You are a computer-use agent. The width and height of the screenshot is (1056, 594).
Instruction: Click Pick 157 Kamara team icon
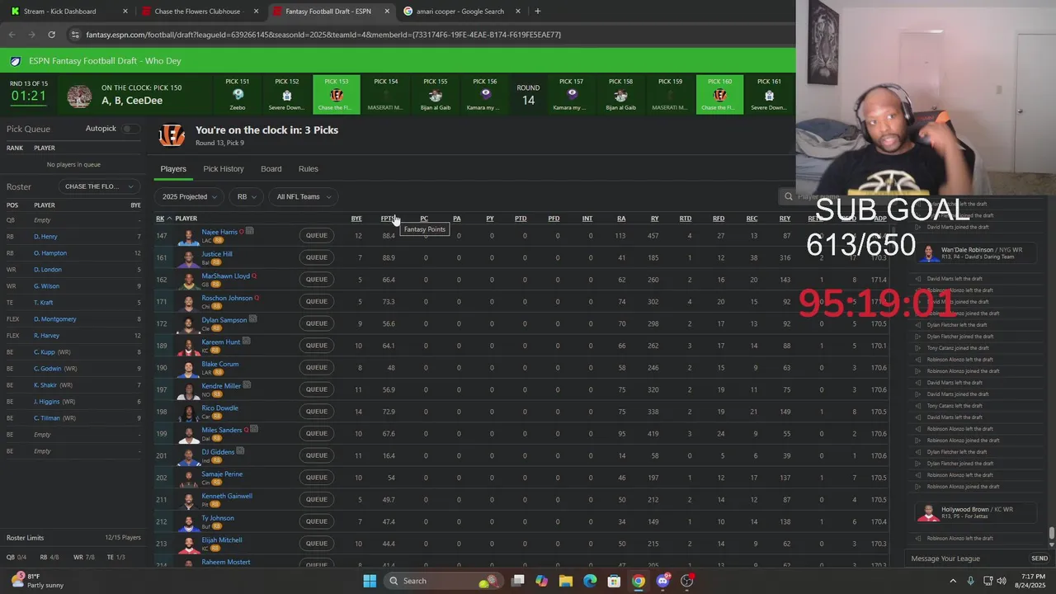[x=572, y=96]
